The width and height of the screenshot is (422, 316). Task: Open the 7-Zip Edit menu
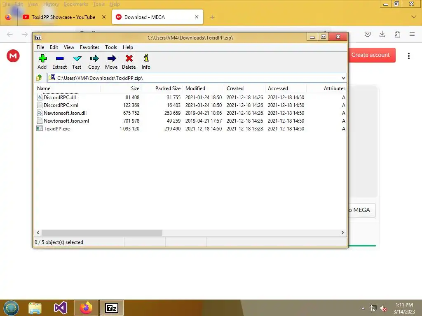pos(54,47)
